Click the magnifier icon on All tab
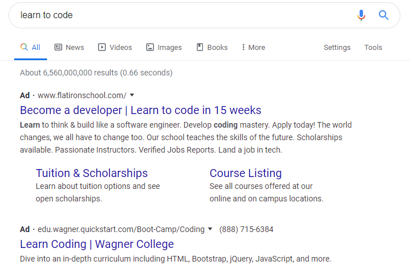 point(24,47)
